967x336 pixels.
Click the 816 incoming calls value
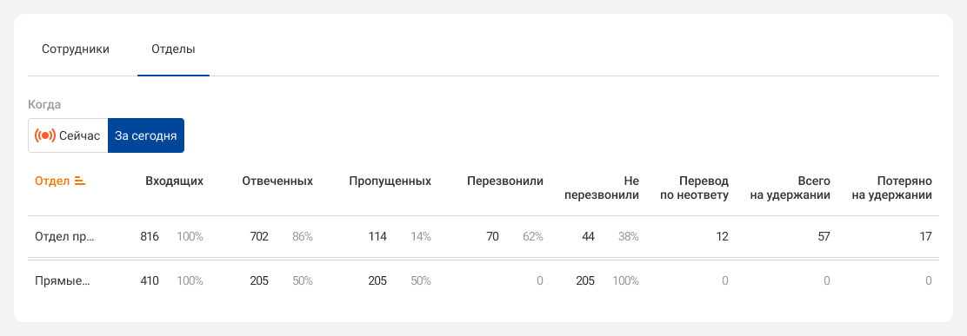pyautogui.click(x=150, y=236)
